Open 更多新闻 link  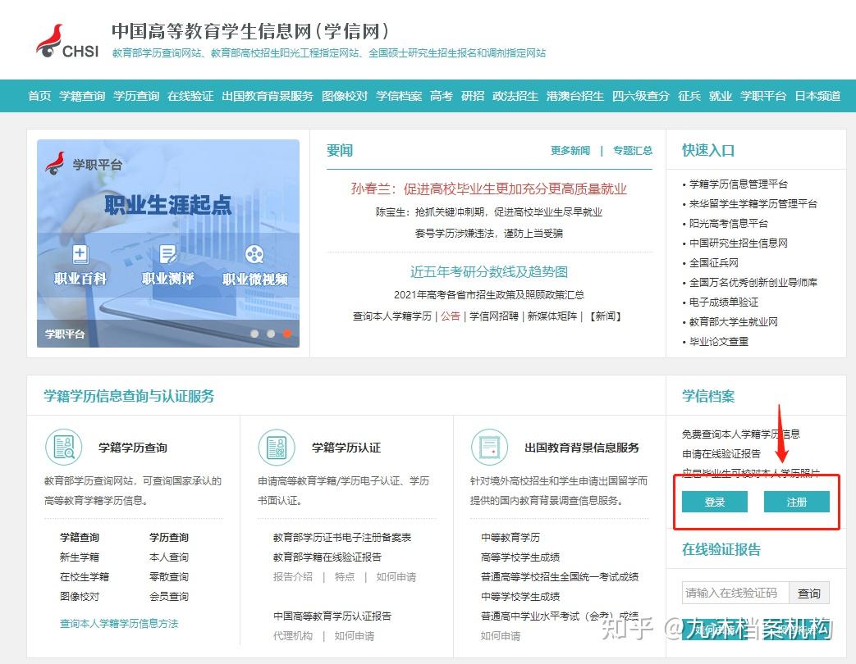click(570, 151)
